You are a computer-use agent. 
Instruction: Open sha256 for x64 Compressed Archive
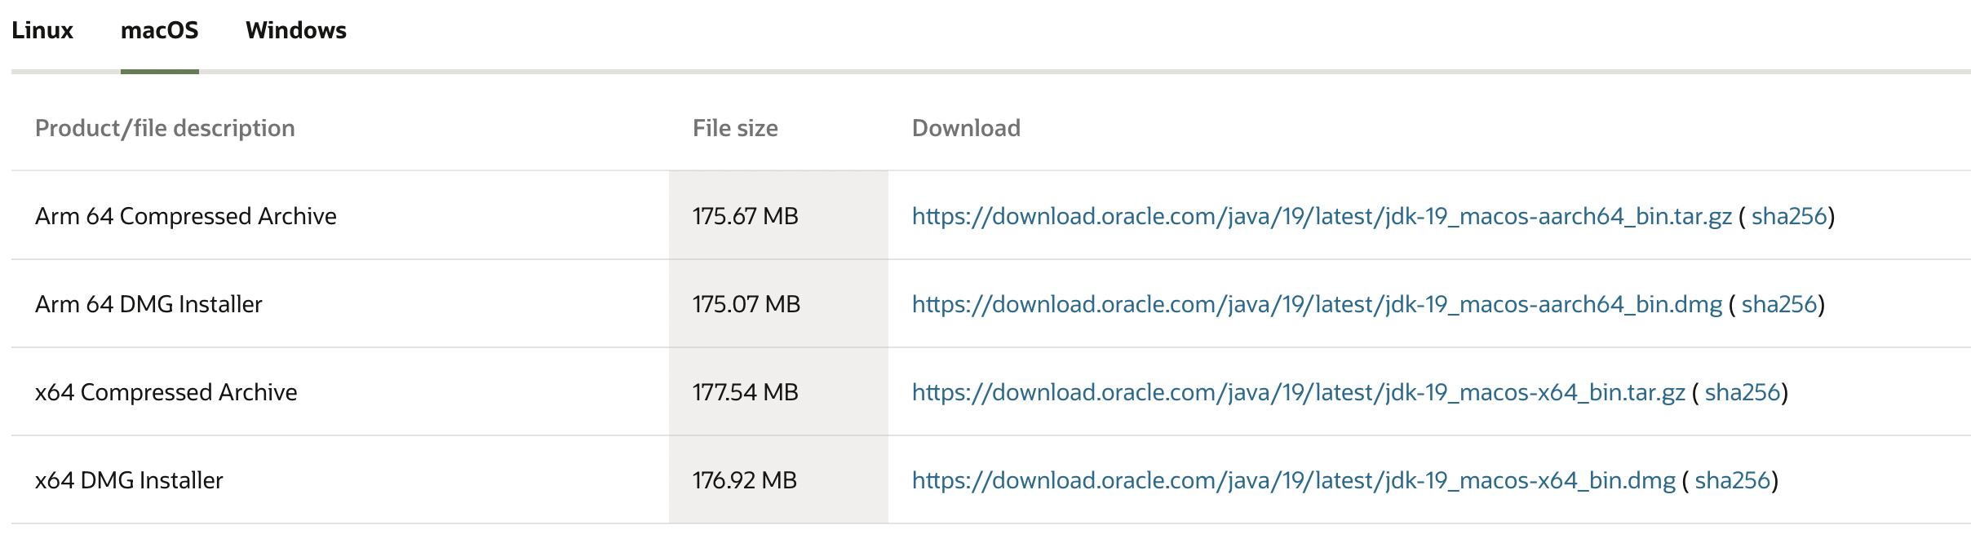click(x=1743, y=392)
